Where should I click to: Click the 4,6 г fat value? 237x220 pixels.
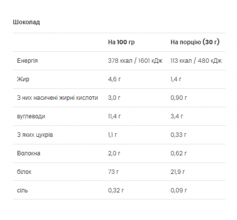114,79
